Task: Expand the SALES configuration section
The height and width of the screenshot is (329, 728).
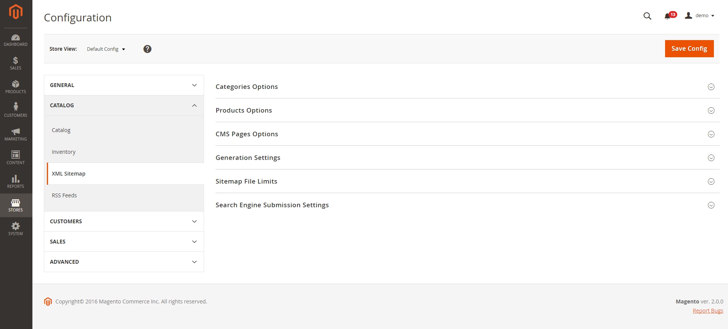Action: (x=124, y=242)
